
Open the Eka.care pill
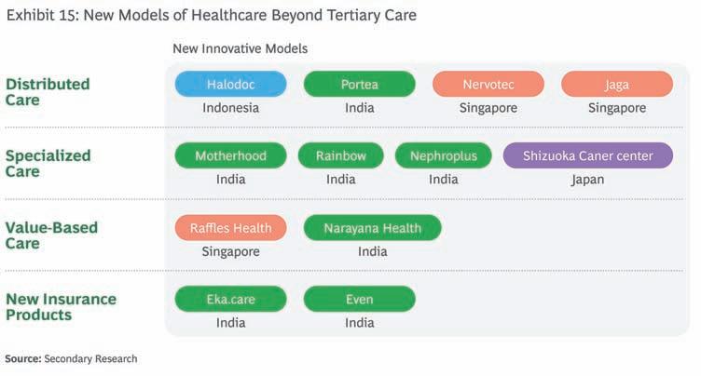coord(230,300)
